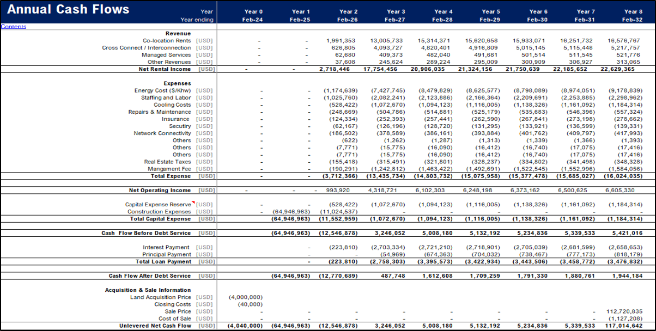Click the Annual Cash Flows title

click(x=68, y=10)
